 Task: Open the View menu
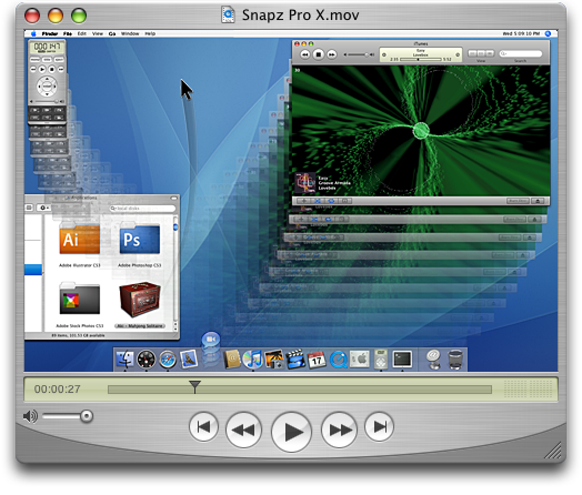(x=98, y=34)
